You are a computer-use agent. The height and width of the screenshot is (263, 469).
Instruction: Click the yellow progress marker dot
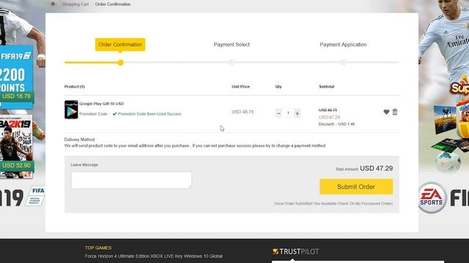[x=120, y=63]
